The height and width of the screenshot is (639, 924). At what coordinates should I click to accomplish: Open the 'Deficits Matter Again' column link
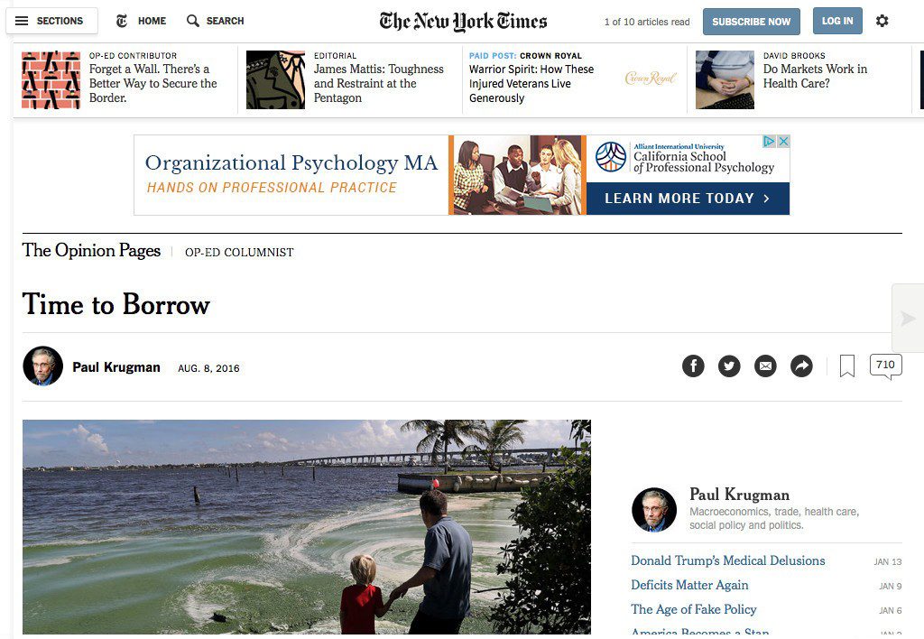(x=689, y=585)
